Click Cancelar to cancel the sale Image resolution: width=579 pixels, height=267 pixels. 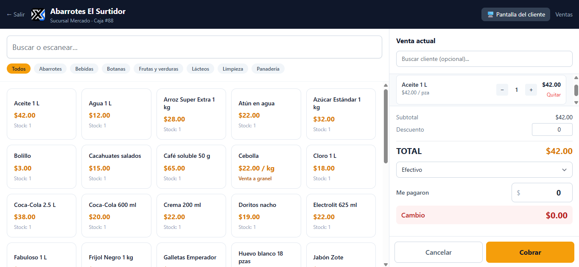click(x=439, y=252)
